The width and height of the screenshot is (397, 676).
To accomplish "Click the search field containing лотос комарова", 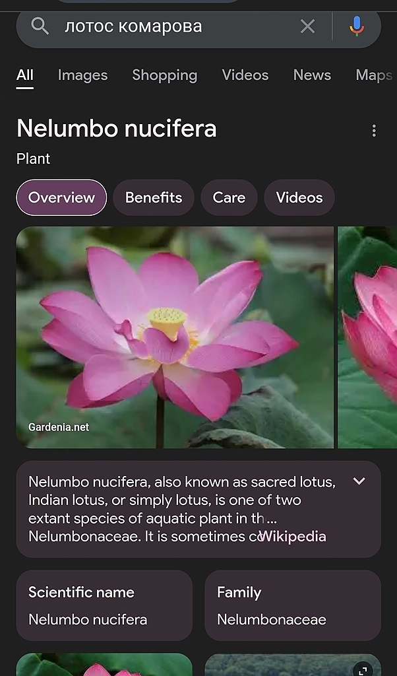I will coord(171,26).
